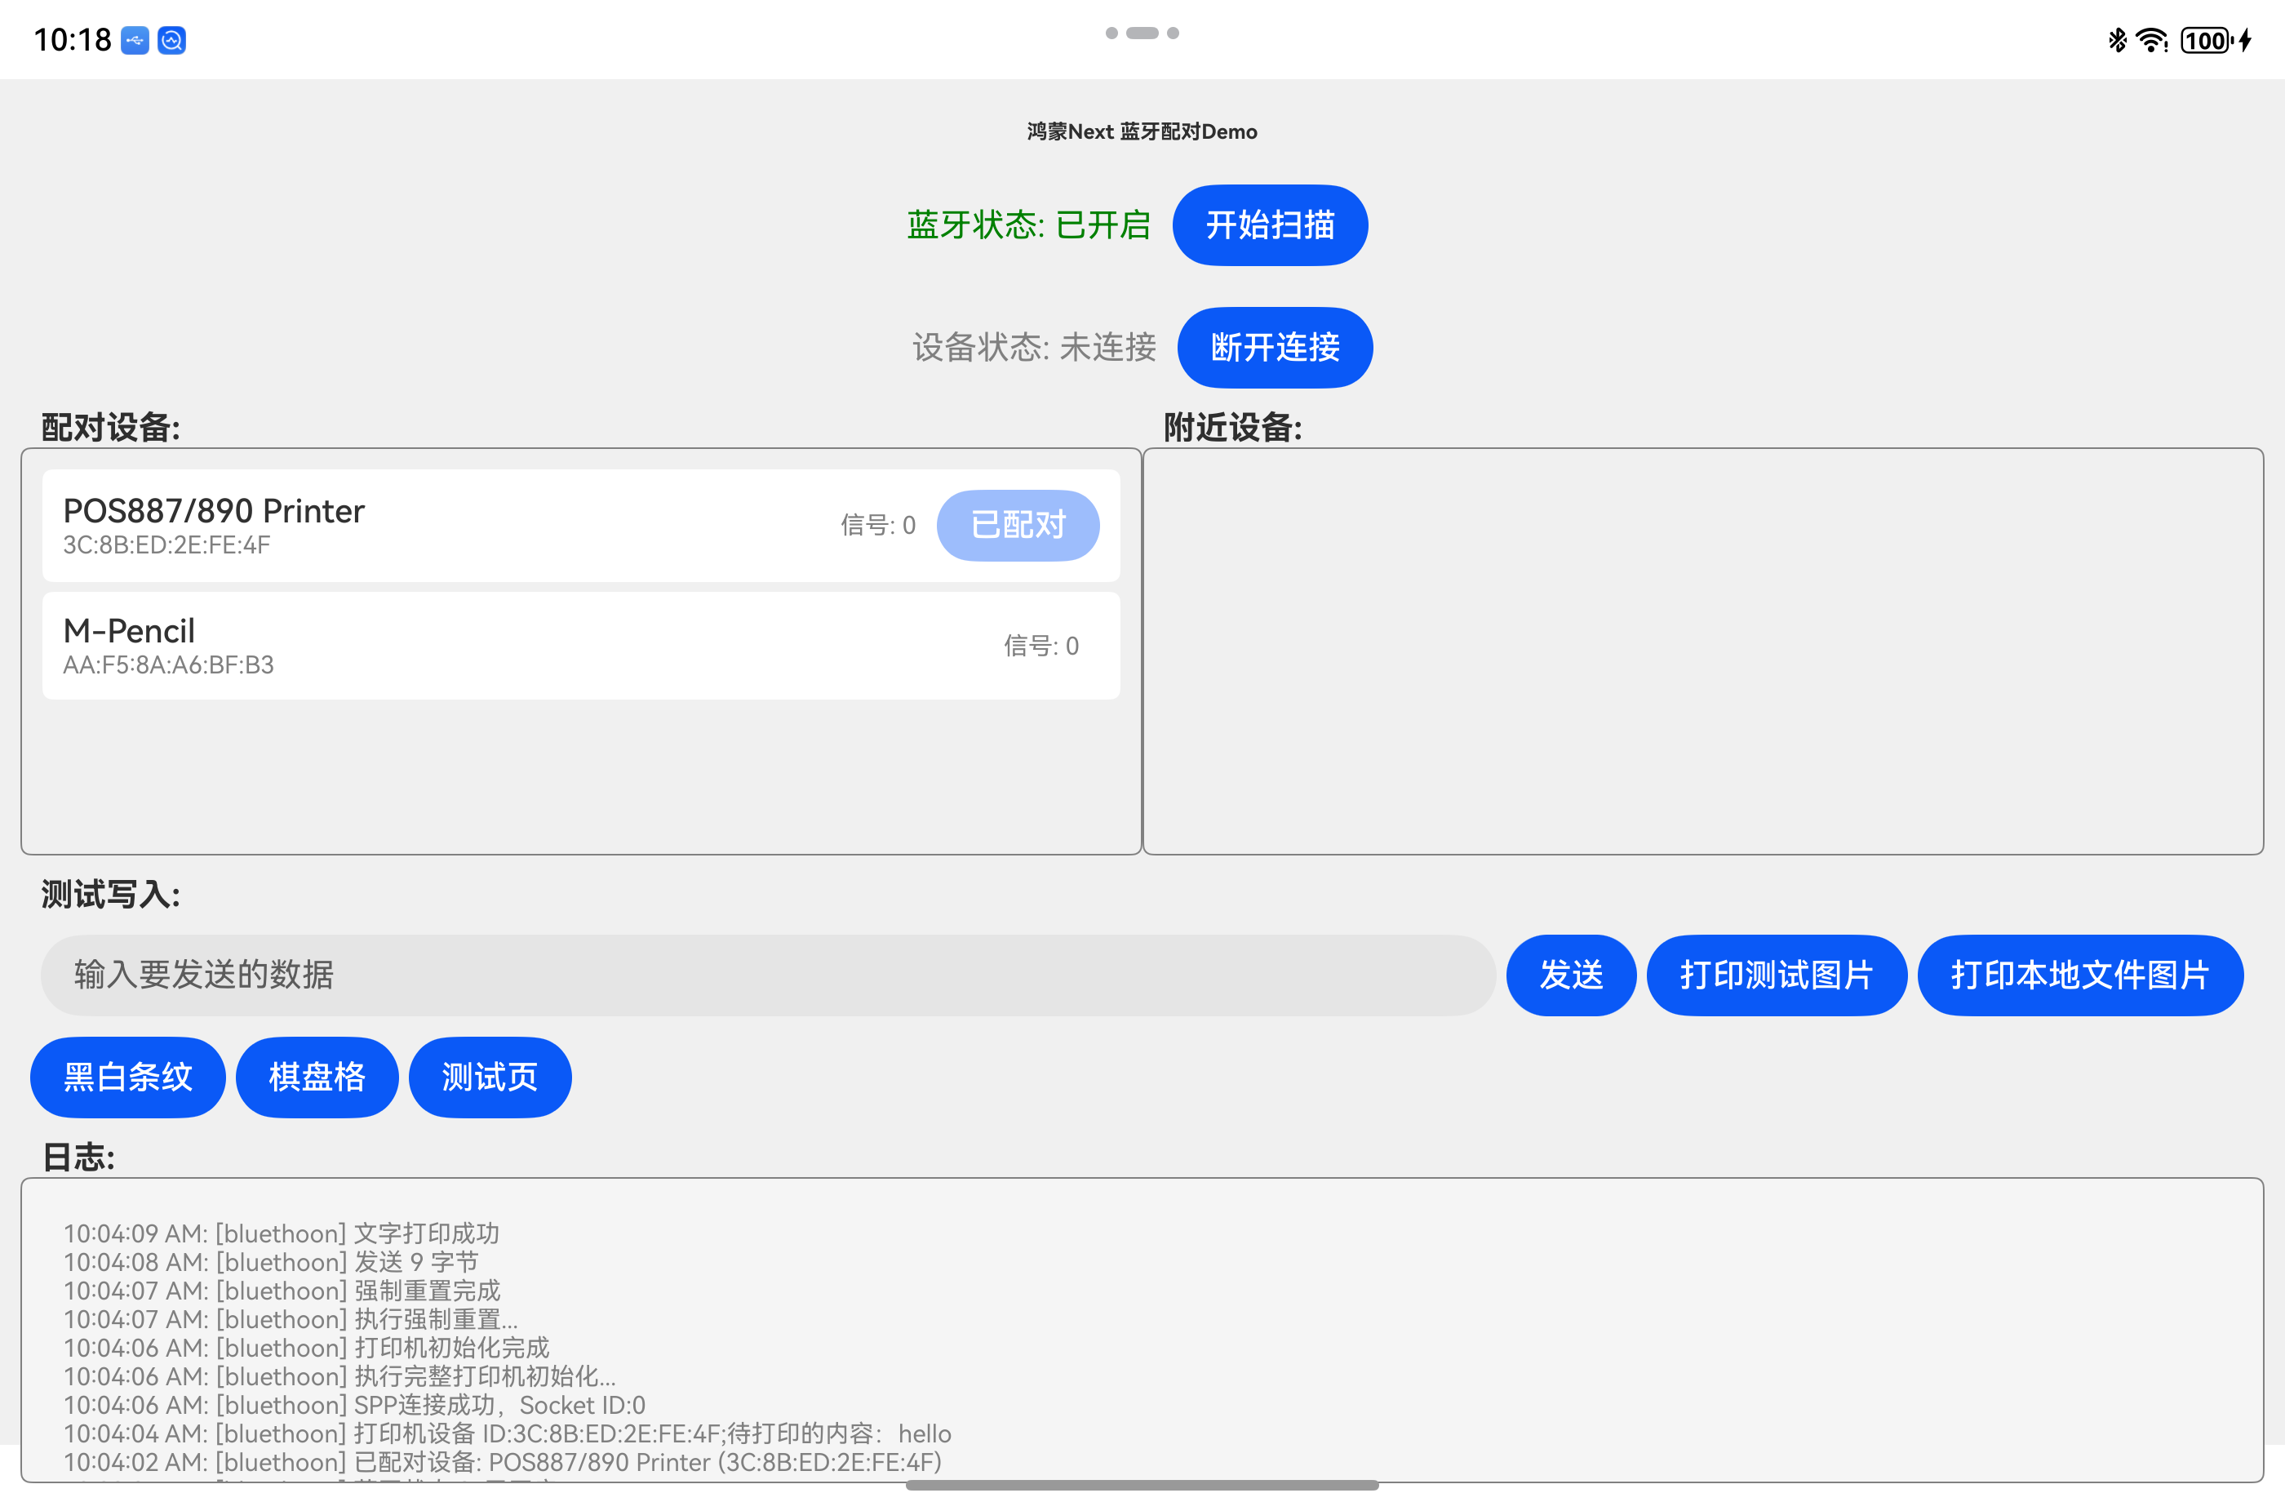Click the 蓝牙状态: 已开启 status text
Image resolution: width=2285 pixels, height=1502 pixels.
pos(1028,224)
